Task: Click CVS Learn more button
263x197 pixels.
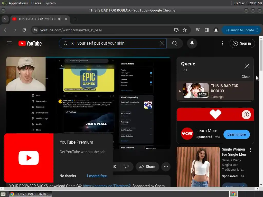Action: click(237, 134)
